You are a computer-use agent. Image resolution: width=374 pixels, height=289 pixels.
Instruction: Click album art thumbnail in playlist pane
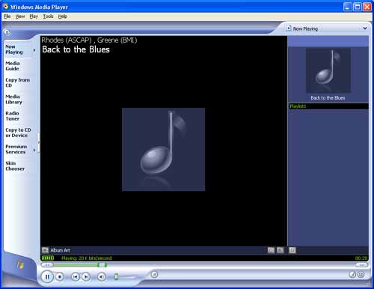click(x=328, y=70)
